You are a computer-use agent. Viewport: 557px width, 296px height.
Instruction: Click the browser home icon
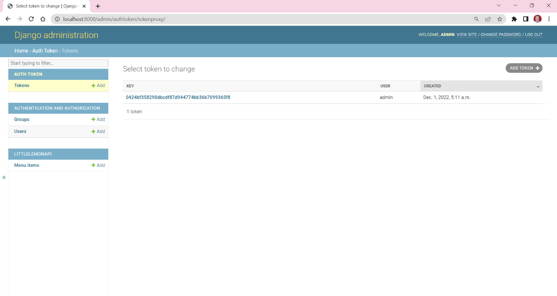coord(43,19)
